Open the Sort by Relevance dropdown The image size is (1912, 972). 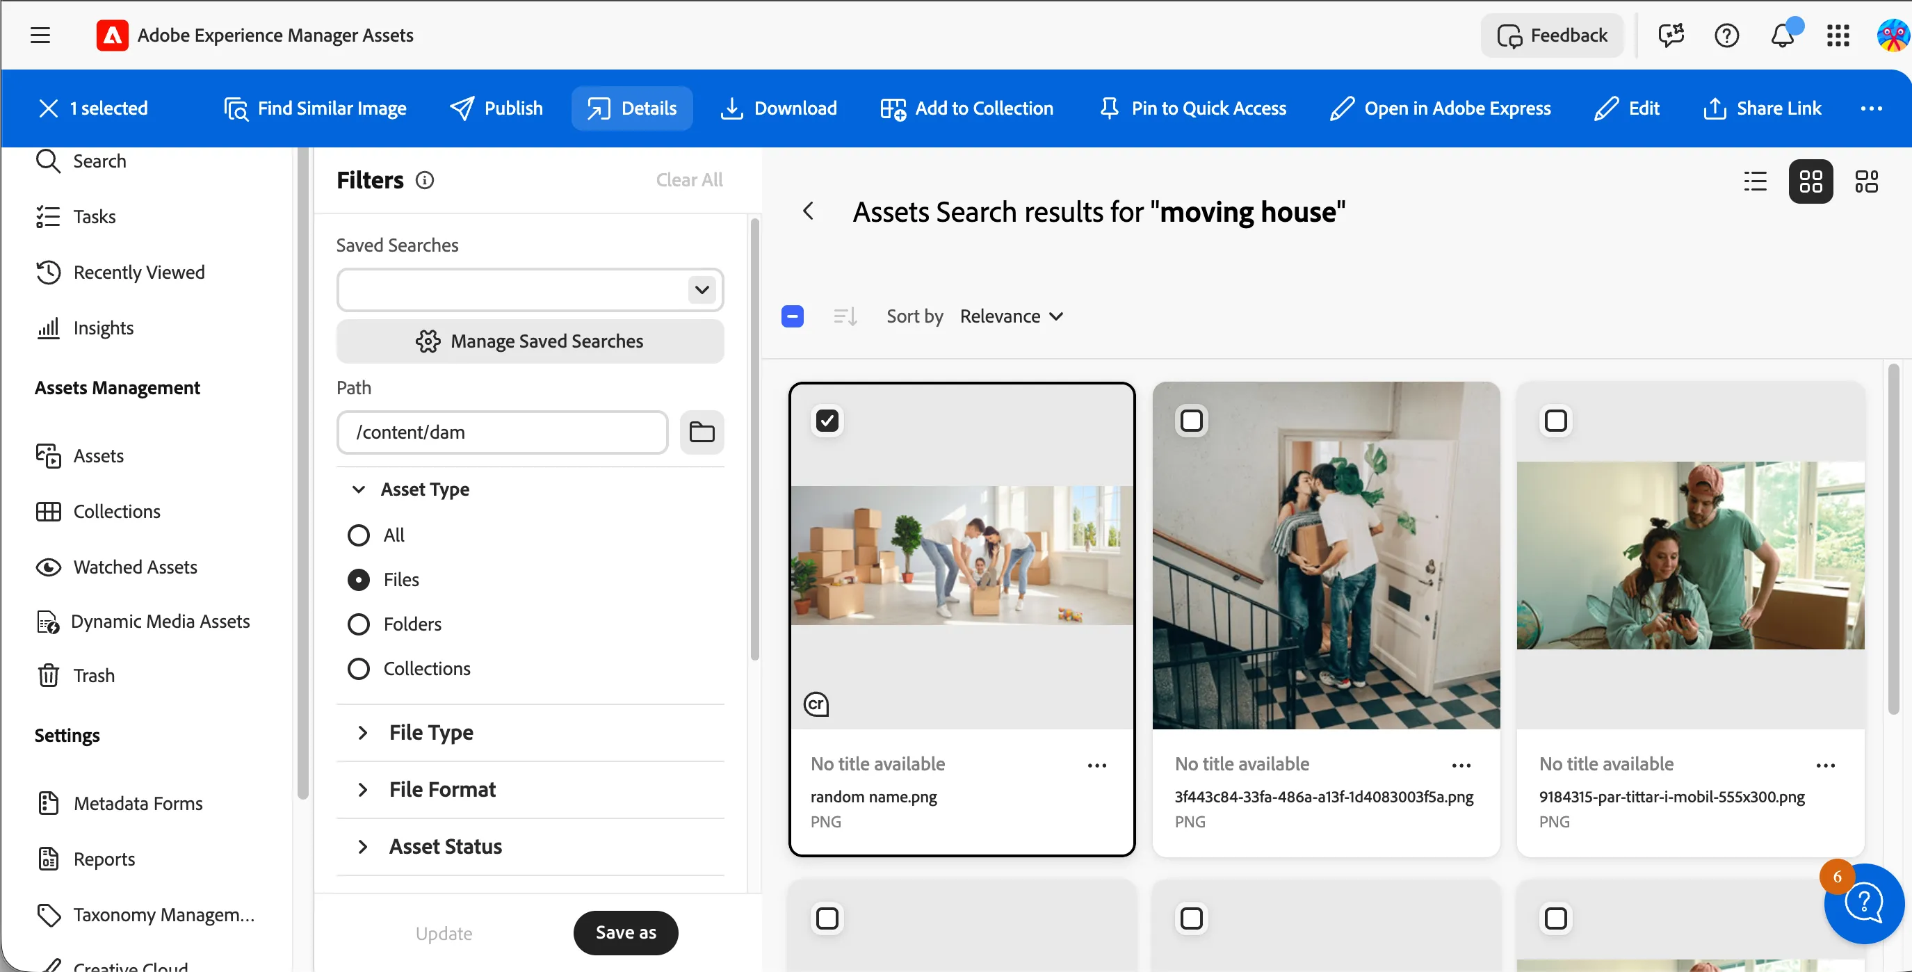(x=1011, y=317)
